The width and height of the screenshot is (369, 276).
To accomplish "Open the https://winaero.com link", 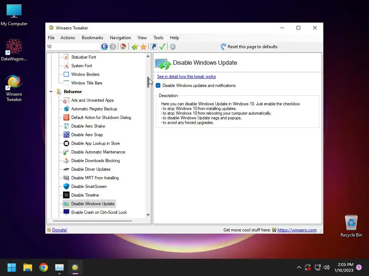I will pos(297,230).
